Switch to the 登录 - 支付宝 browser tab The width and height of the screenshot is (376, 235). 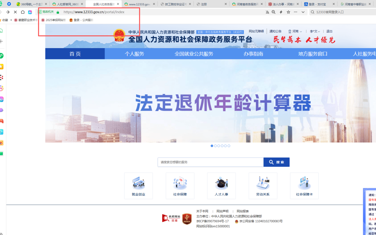pyautogui.click(x=319, y=4)
